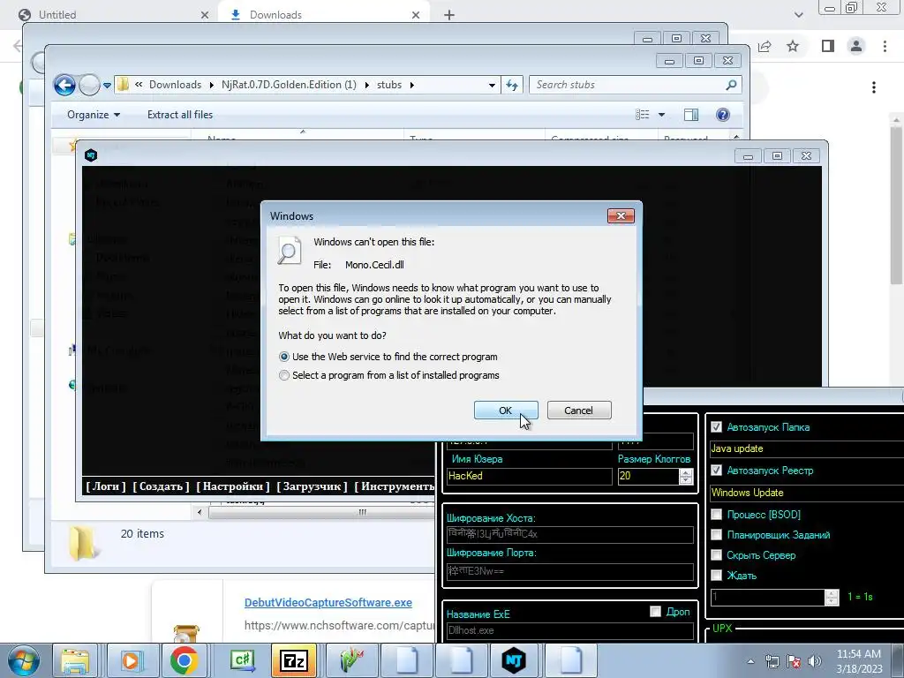Click NjRat.0.7D.Golden.Edition (1) breadcrumb
The height and width of the screenshot is (678, 904).
click(x=289, y=85)
